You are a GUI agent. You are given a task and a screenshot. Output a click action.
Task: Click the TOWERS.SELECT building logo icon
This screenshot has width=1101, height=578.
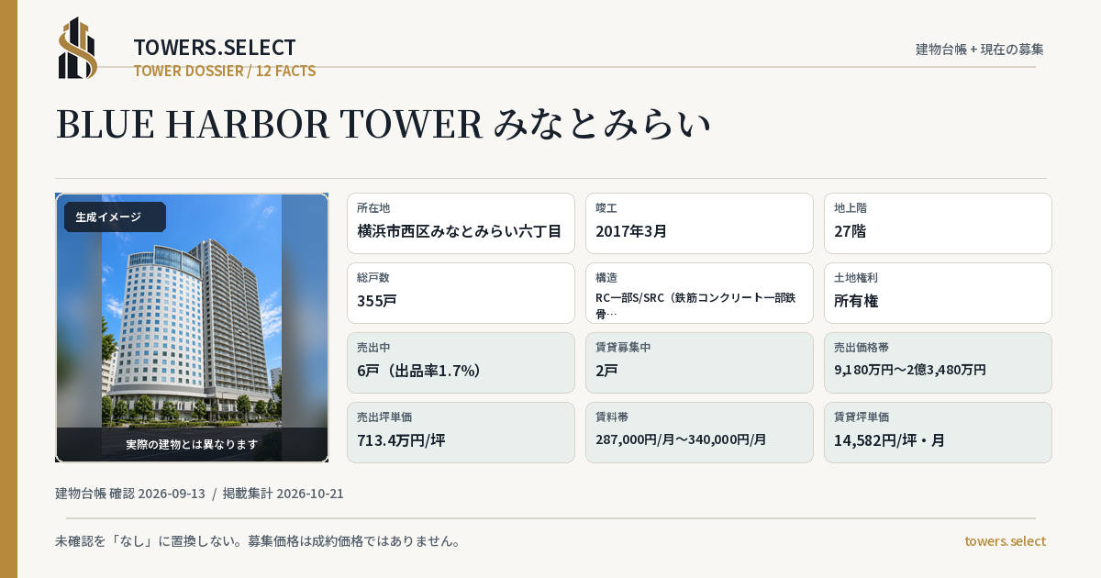pyautogui.click(x=78, y=48)
